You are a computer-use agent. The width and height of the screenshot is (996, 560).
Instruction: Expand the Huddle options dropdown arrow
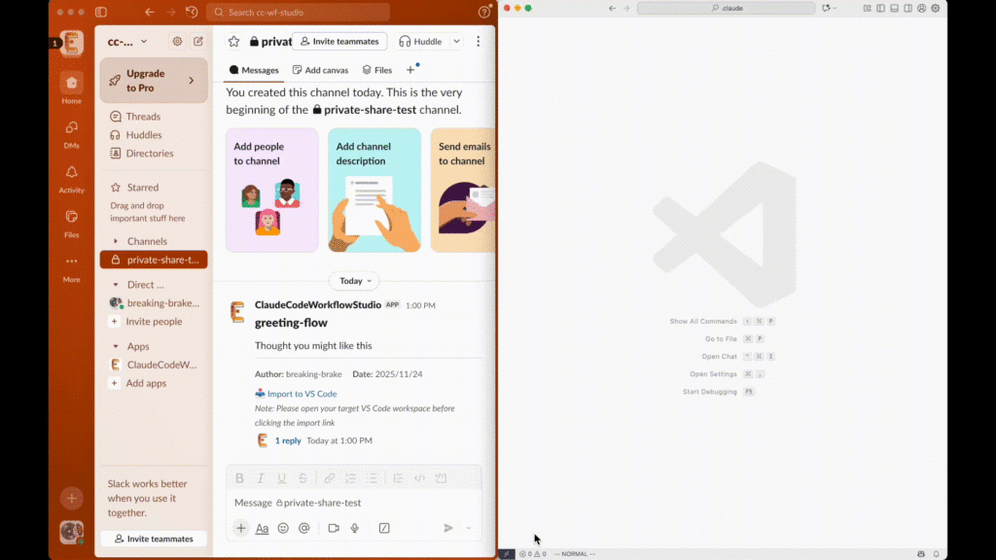(x=457, y=42)
